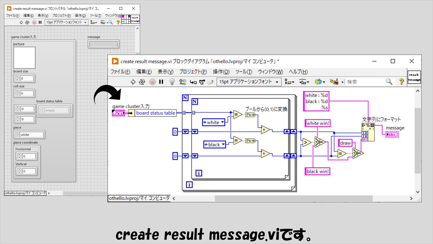Click the Step Into debugging icon
Image resolution: width=433 pixels, height=244 pixels.
(193, 82)
